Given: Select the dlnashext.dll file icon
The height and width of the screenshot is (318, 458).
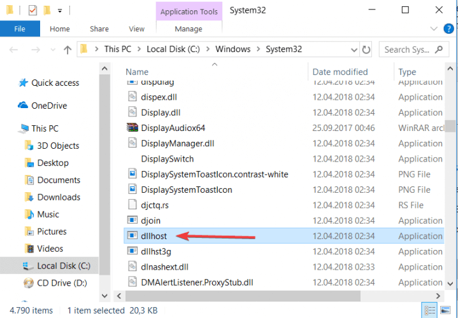Looking at the screenshot, I should click(x=132, y=266).
